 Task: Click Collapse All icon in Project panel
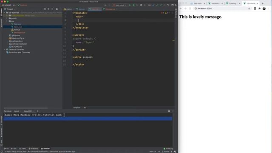coord(52,9)
